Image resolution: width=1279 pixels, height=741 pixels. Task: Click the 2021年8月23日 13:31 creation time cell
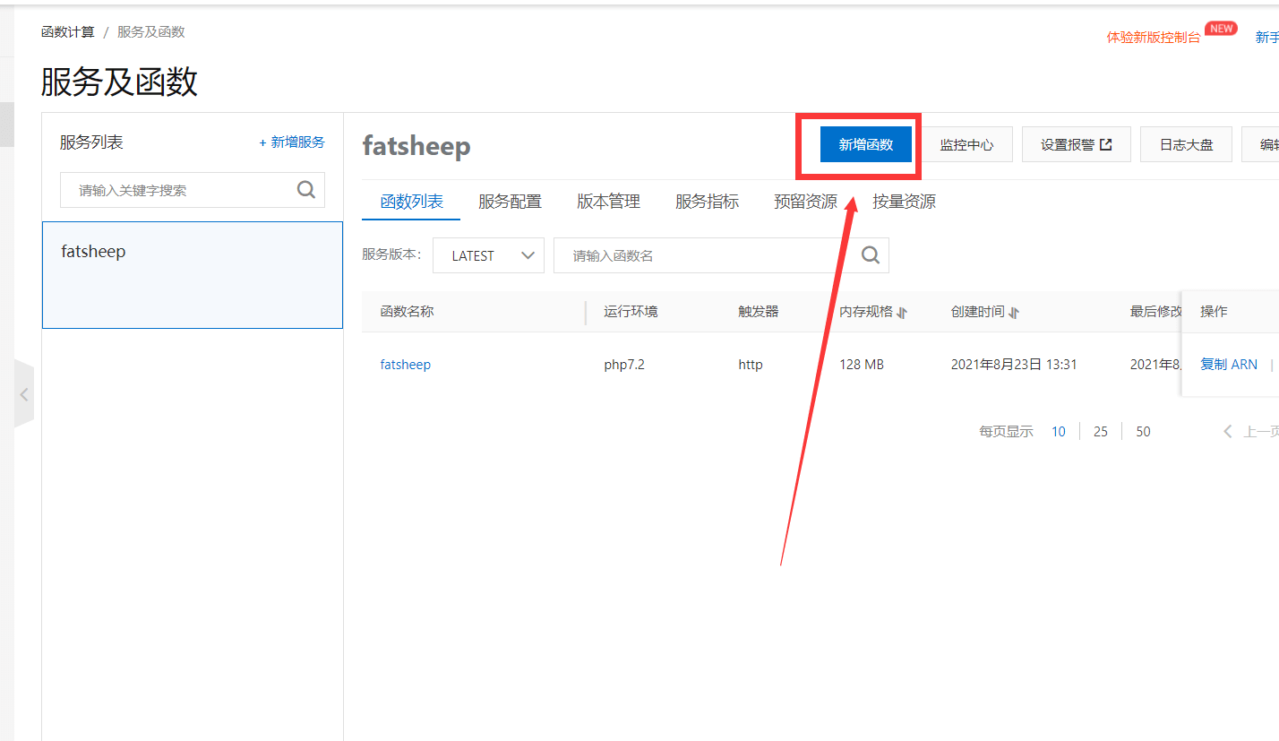(x=1014, y=365)
